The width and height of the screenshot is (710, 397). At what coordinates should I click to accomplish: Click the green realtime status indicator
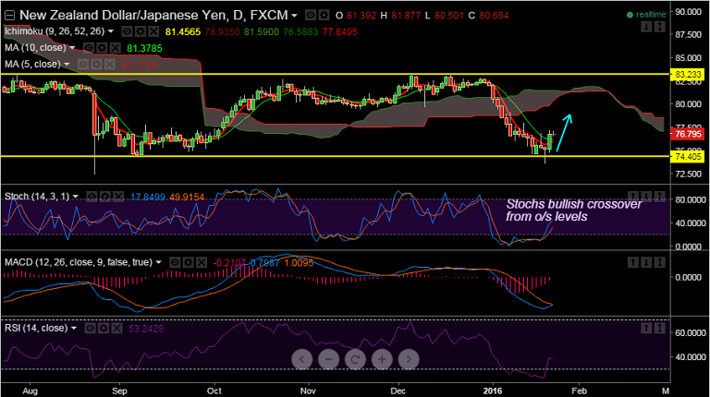click(646, 15)
